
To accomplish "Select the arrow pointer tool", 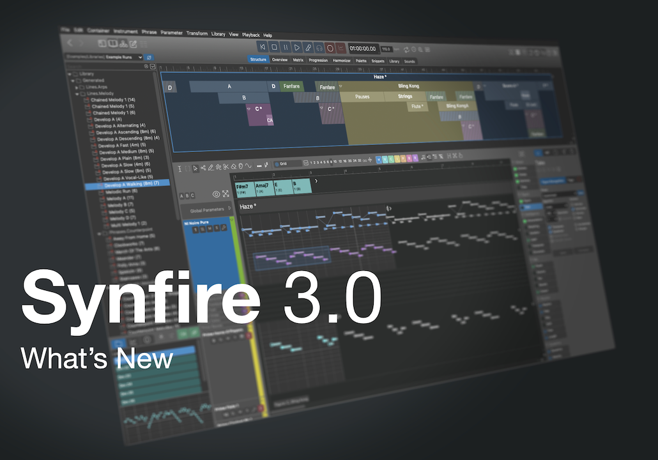I will pyautogui.click(x=195, y=167).
